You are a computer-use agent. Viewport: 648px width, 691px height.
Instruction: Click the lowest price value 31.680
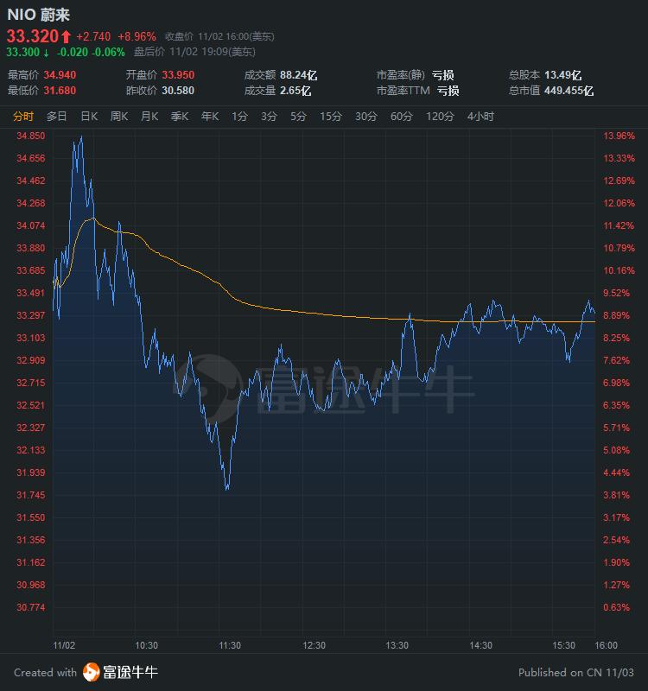click(60, 91)
